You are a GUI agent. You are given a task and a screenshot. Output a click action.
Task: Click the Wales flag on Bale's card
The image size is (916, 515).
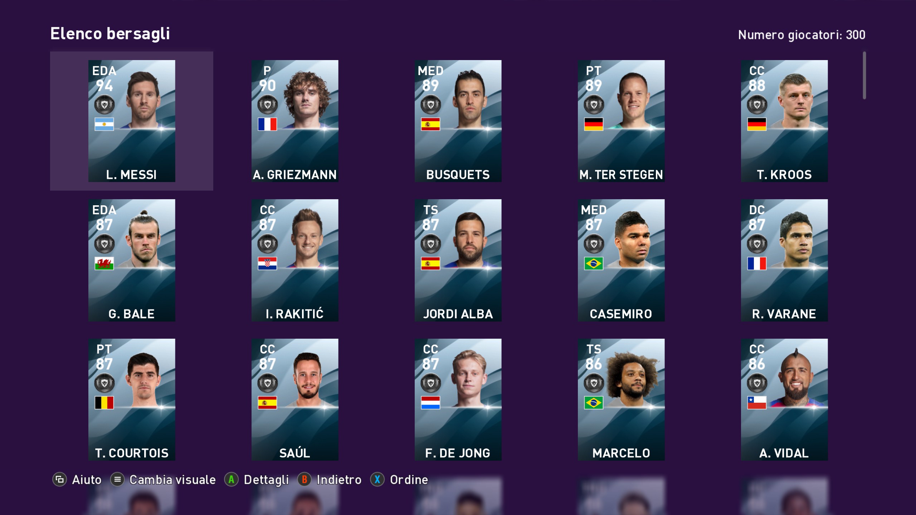104,264
